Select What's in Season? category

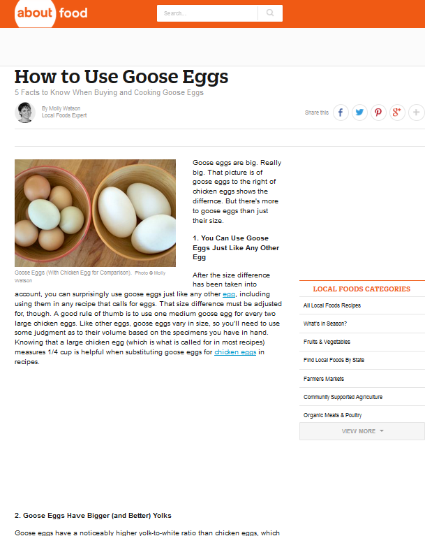tap(325, 324)
